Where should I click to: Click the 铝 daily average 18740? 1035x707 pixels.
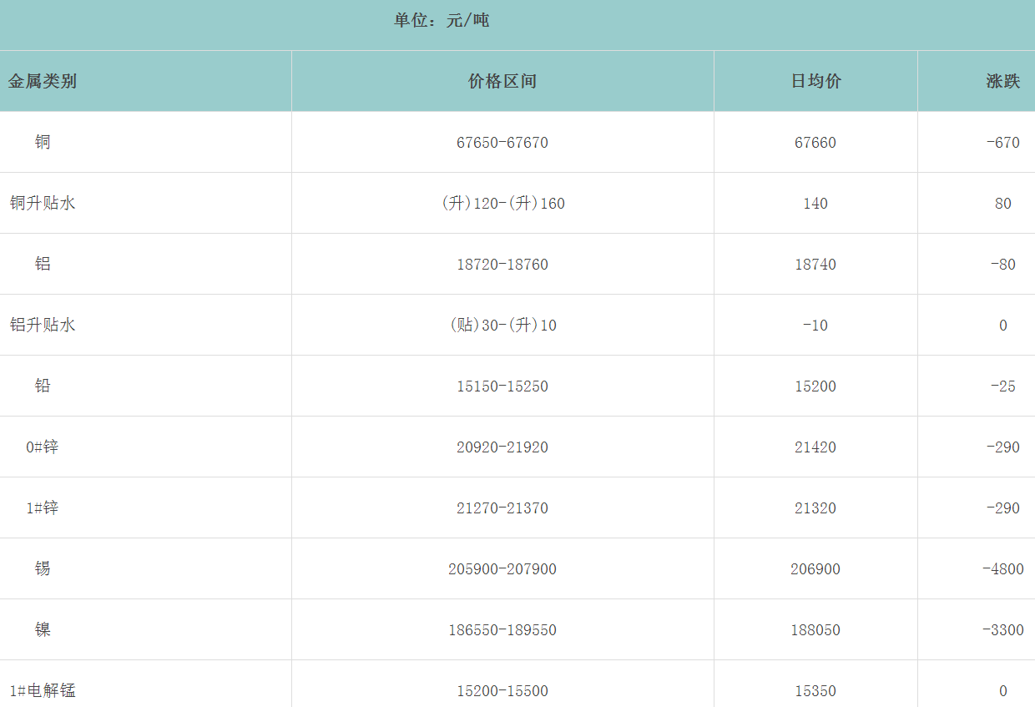(815, 265)
